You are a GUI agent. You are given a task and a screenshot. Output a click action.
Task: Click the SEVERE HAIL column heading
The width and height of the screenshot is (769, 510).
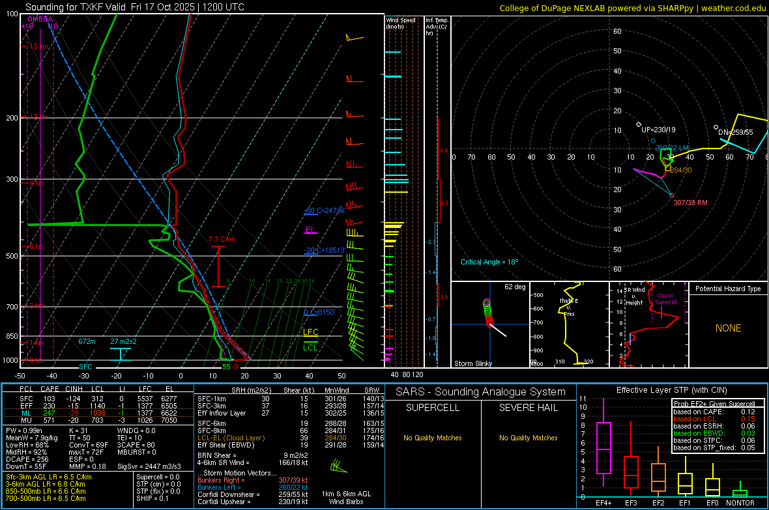pos(528,408)
